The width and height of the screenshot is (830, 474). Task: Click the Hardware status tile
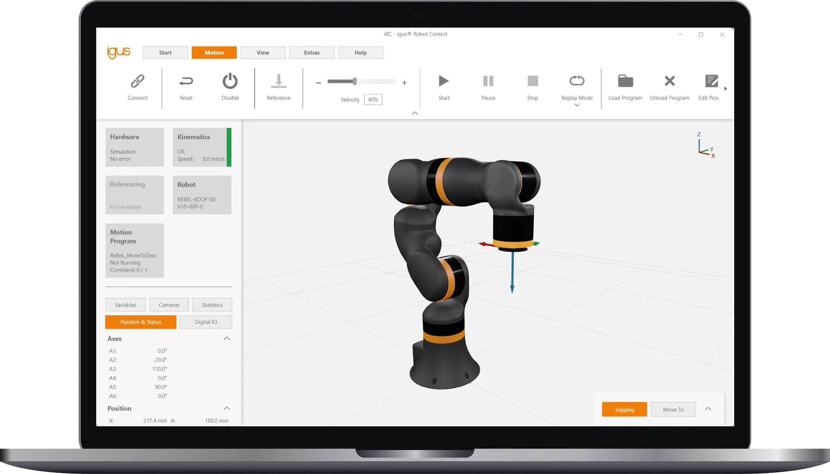pyautogui.click(x=135, y=147)
